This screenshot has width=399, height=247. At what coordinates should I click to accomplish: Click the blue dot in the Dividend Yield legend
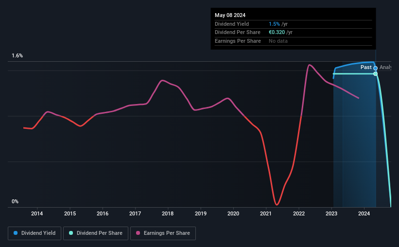(16, 233)
